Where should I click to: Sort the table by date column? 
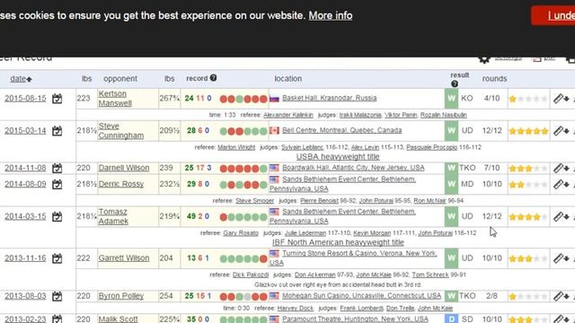click(x=21, y=79)
